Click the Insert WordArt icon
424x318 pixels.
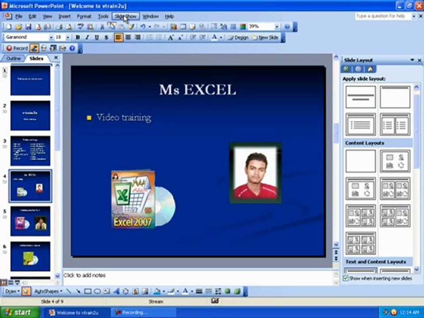[x=116, y=291]
